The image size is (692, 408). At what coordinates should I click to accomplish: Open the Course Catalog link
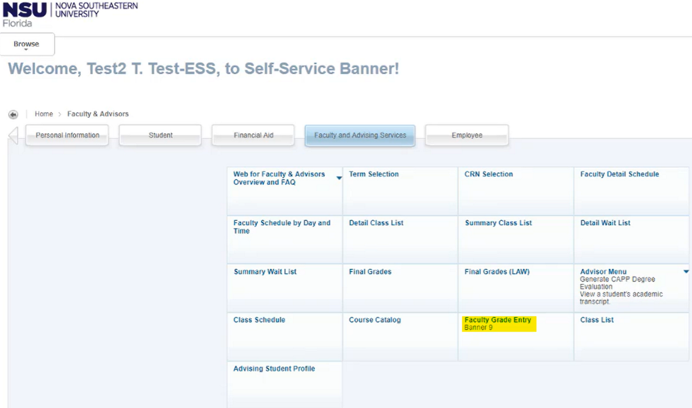pos(375,320)
